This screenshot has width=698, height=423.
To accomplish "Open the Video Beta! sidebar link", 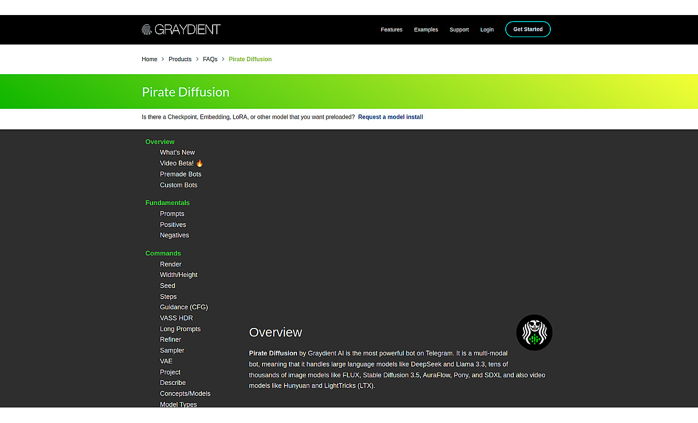I will pos(181,163).
